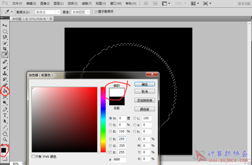This screenshot has height=165, width=252.
Task: Select the Clone Stamp tool
Action: (x=5, y=73)
